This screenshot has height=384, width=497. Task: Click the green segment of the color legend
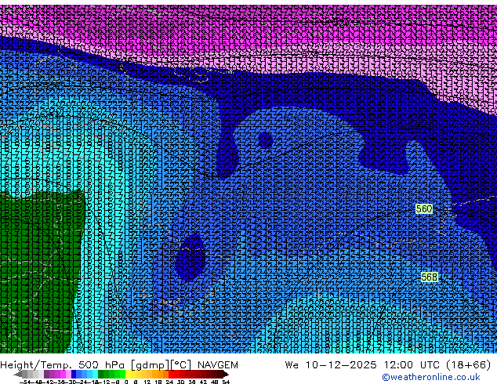(111, 374)
